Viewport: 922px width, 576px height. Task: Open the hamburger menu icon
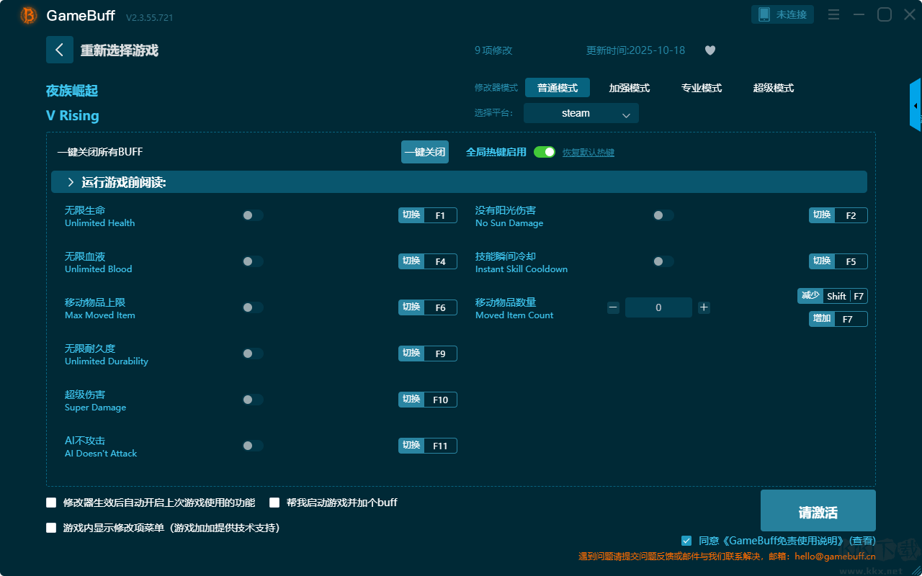833,15
